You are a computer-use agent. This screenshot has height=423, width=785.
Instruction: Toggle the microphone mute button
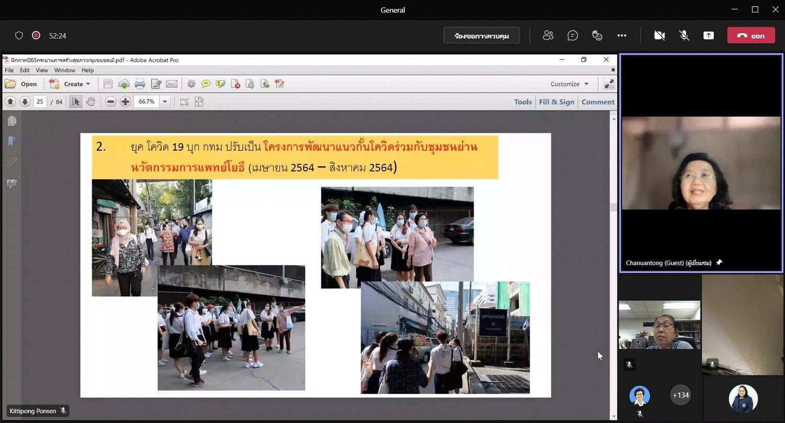pyautogui.click(x=684, y=36)
